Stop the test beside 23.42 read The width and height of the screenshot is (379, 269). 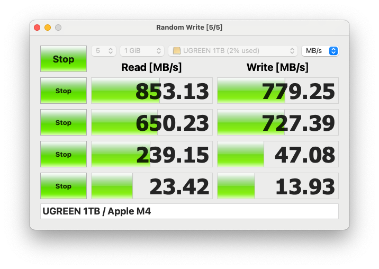[x=64, y=186]
